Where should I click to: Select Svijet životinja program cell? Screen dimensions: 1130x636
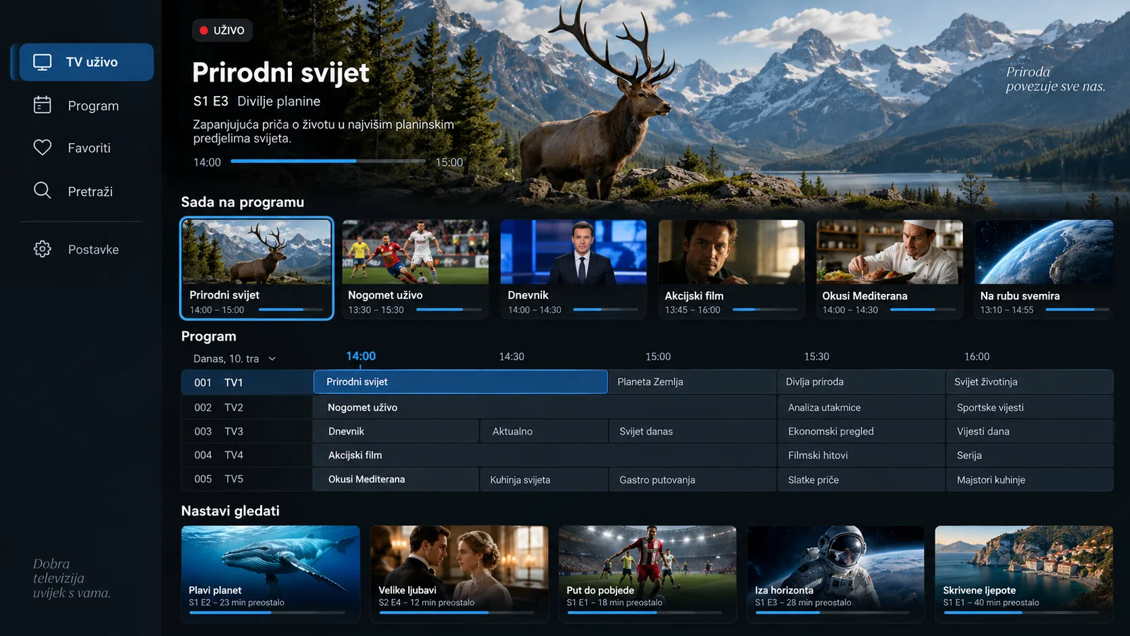[x=1029, y=382]
